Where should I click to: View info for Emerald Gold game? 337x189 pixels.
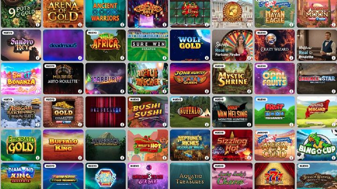[37, 158]
